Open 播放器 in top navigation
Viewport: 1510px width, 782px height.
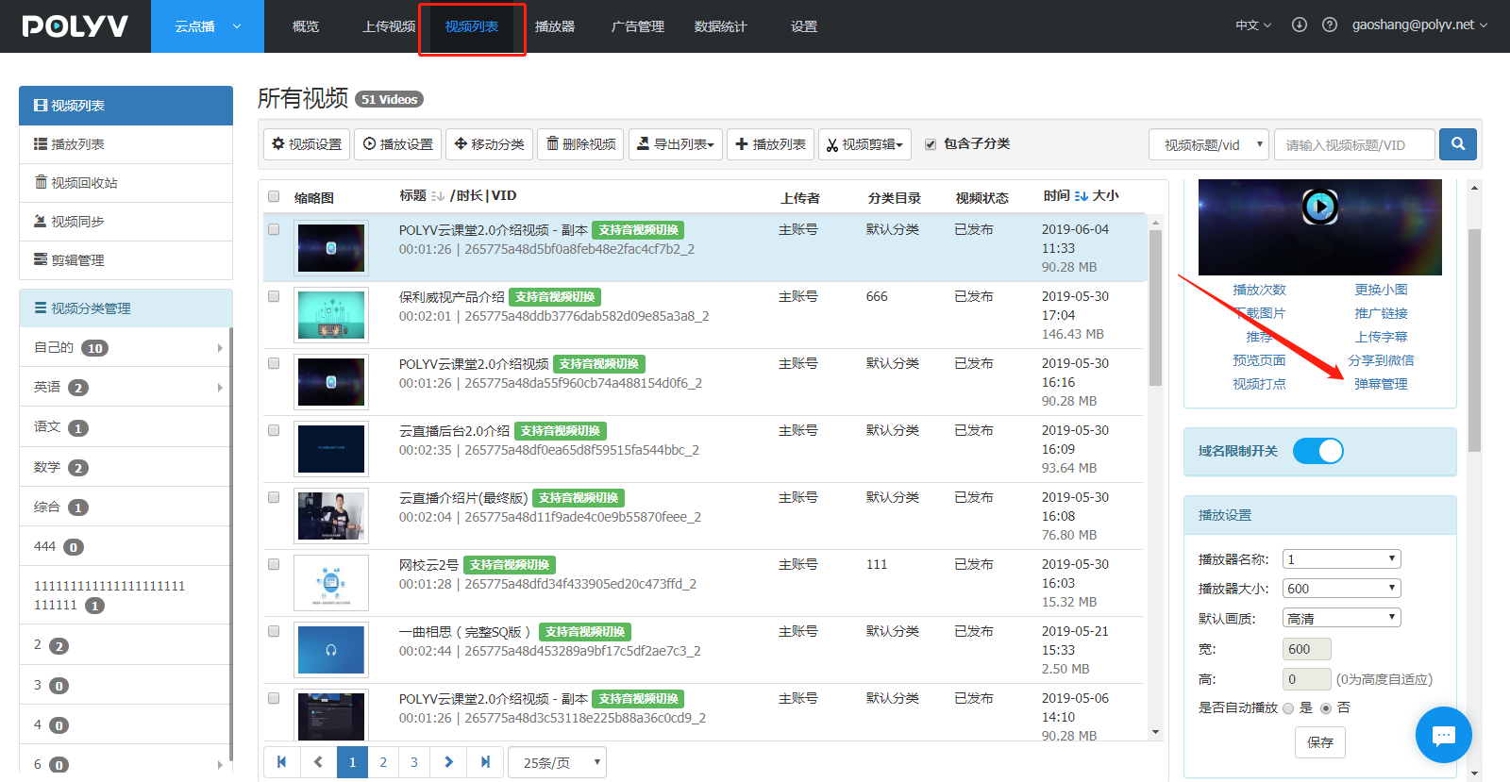555,26
